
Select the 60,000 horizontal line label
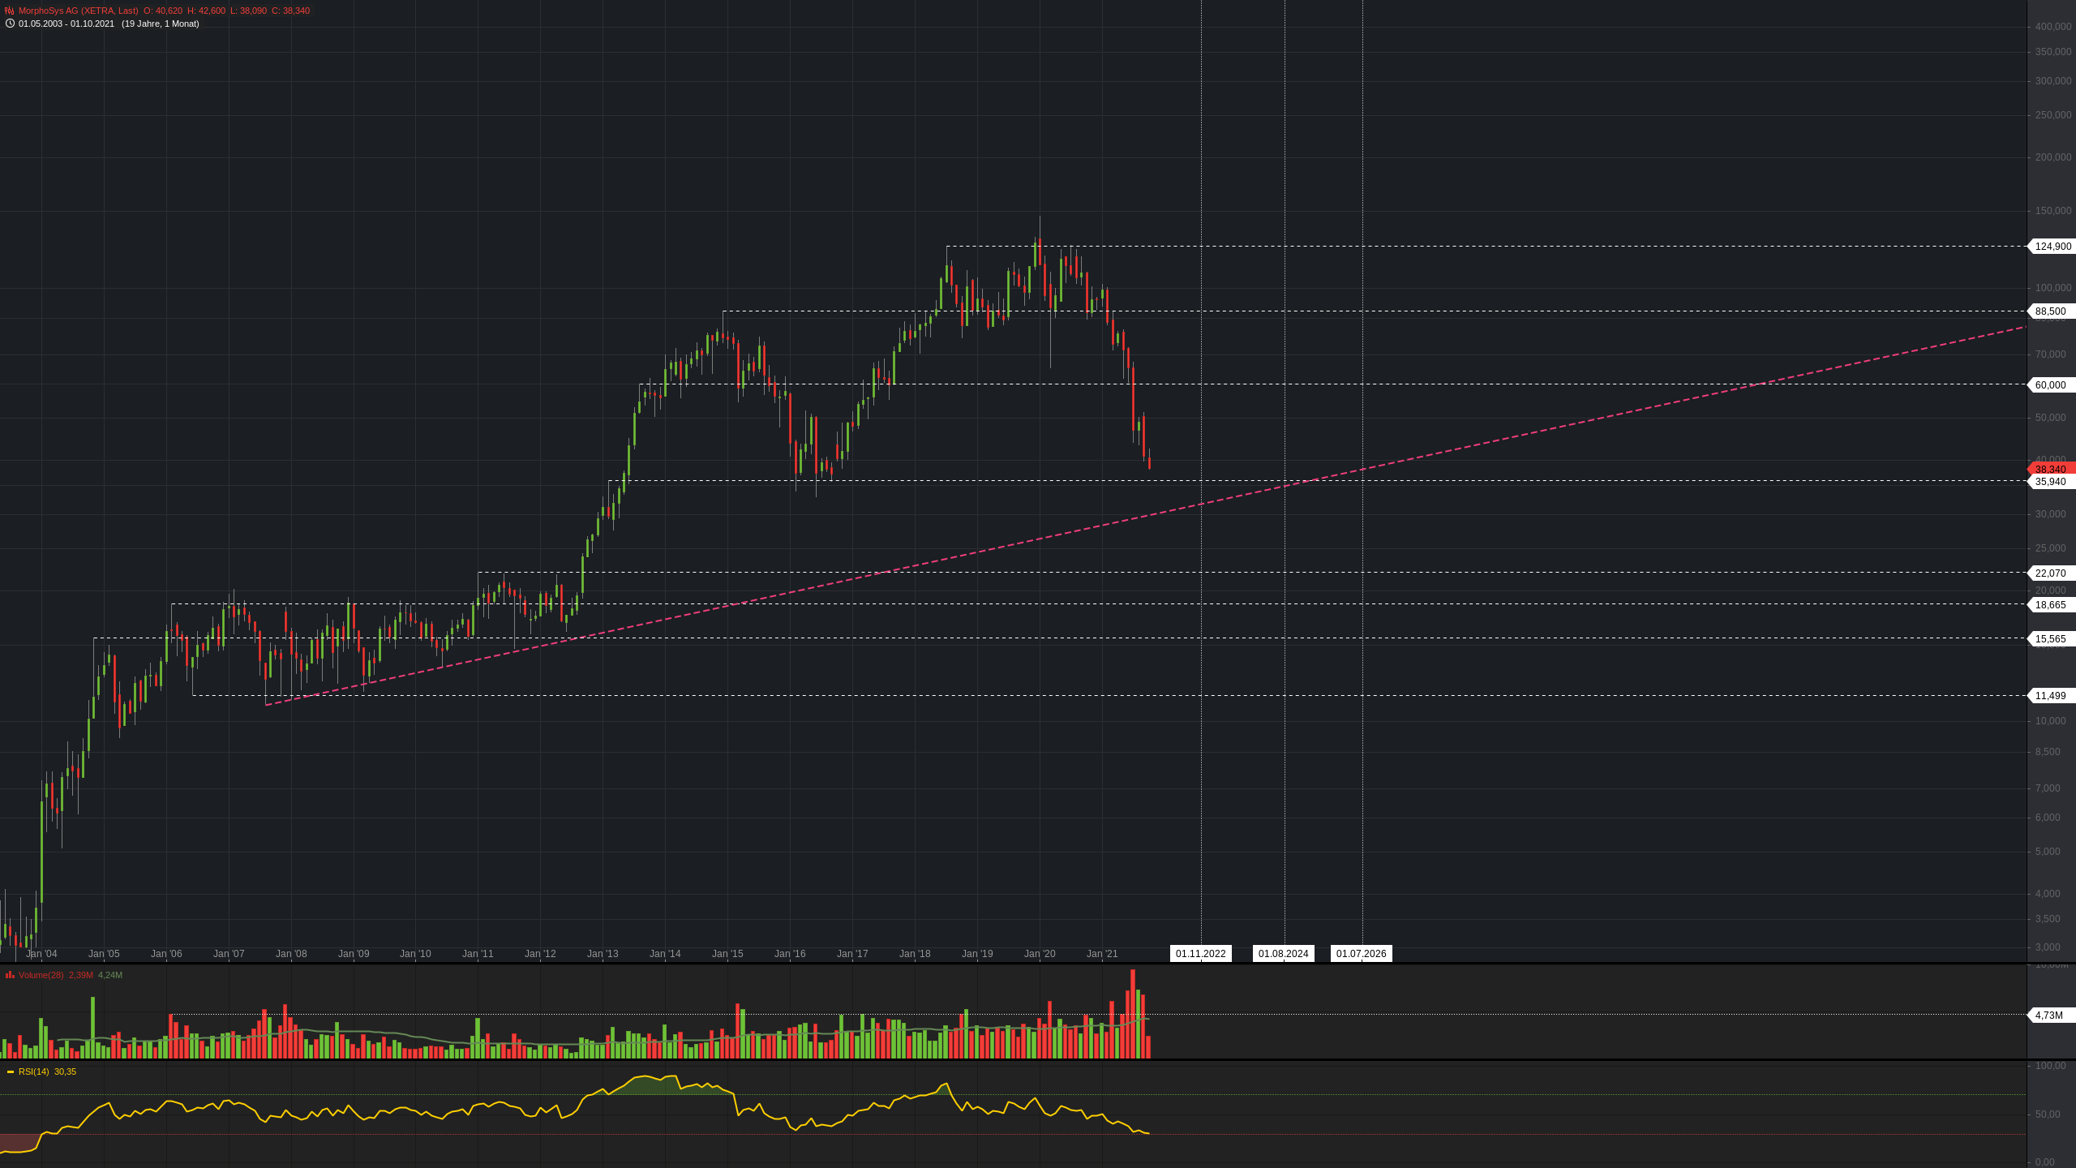tap(2050, 385)
